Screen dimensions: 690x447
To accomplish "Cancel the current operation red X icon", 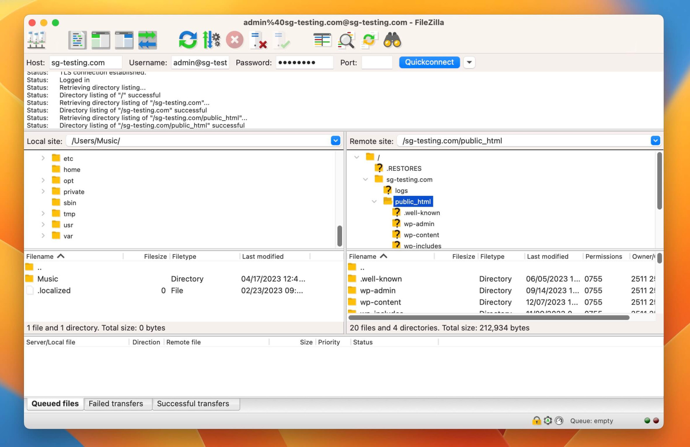I will pyautogui.click(x=235, y=40).
